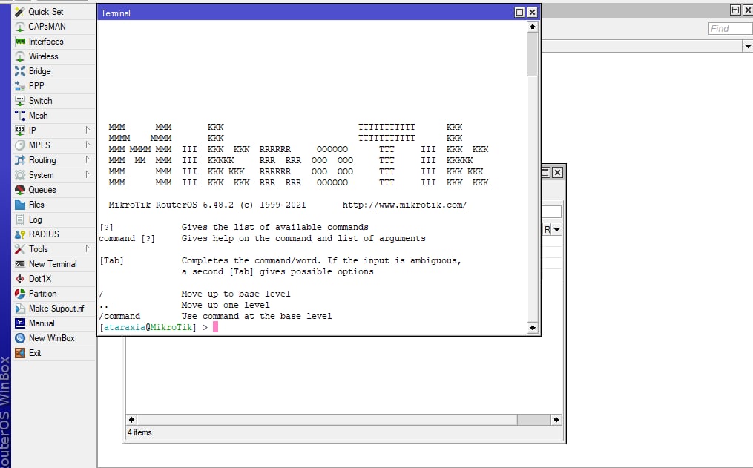The image size is (753, 468).
Task: Click the '4 items' status text
Action: coord(139,432)
